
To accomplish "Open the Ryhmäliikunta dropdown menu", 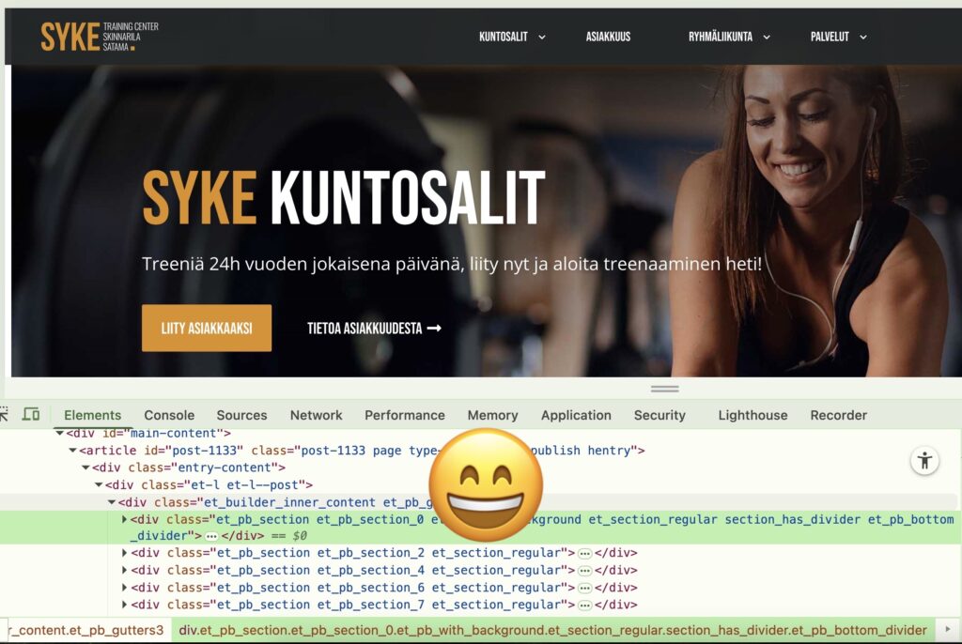I will (x=729, y=37).
